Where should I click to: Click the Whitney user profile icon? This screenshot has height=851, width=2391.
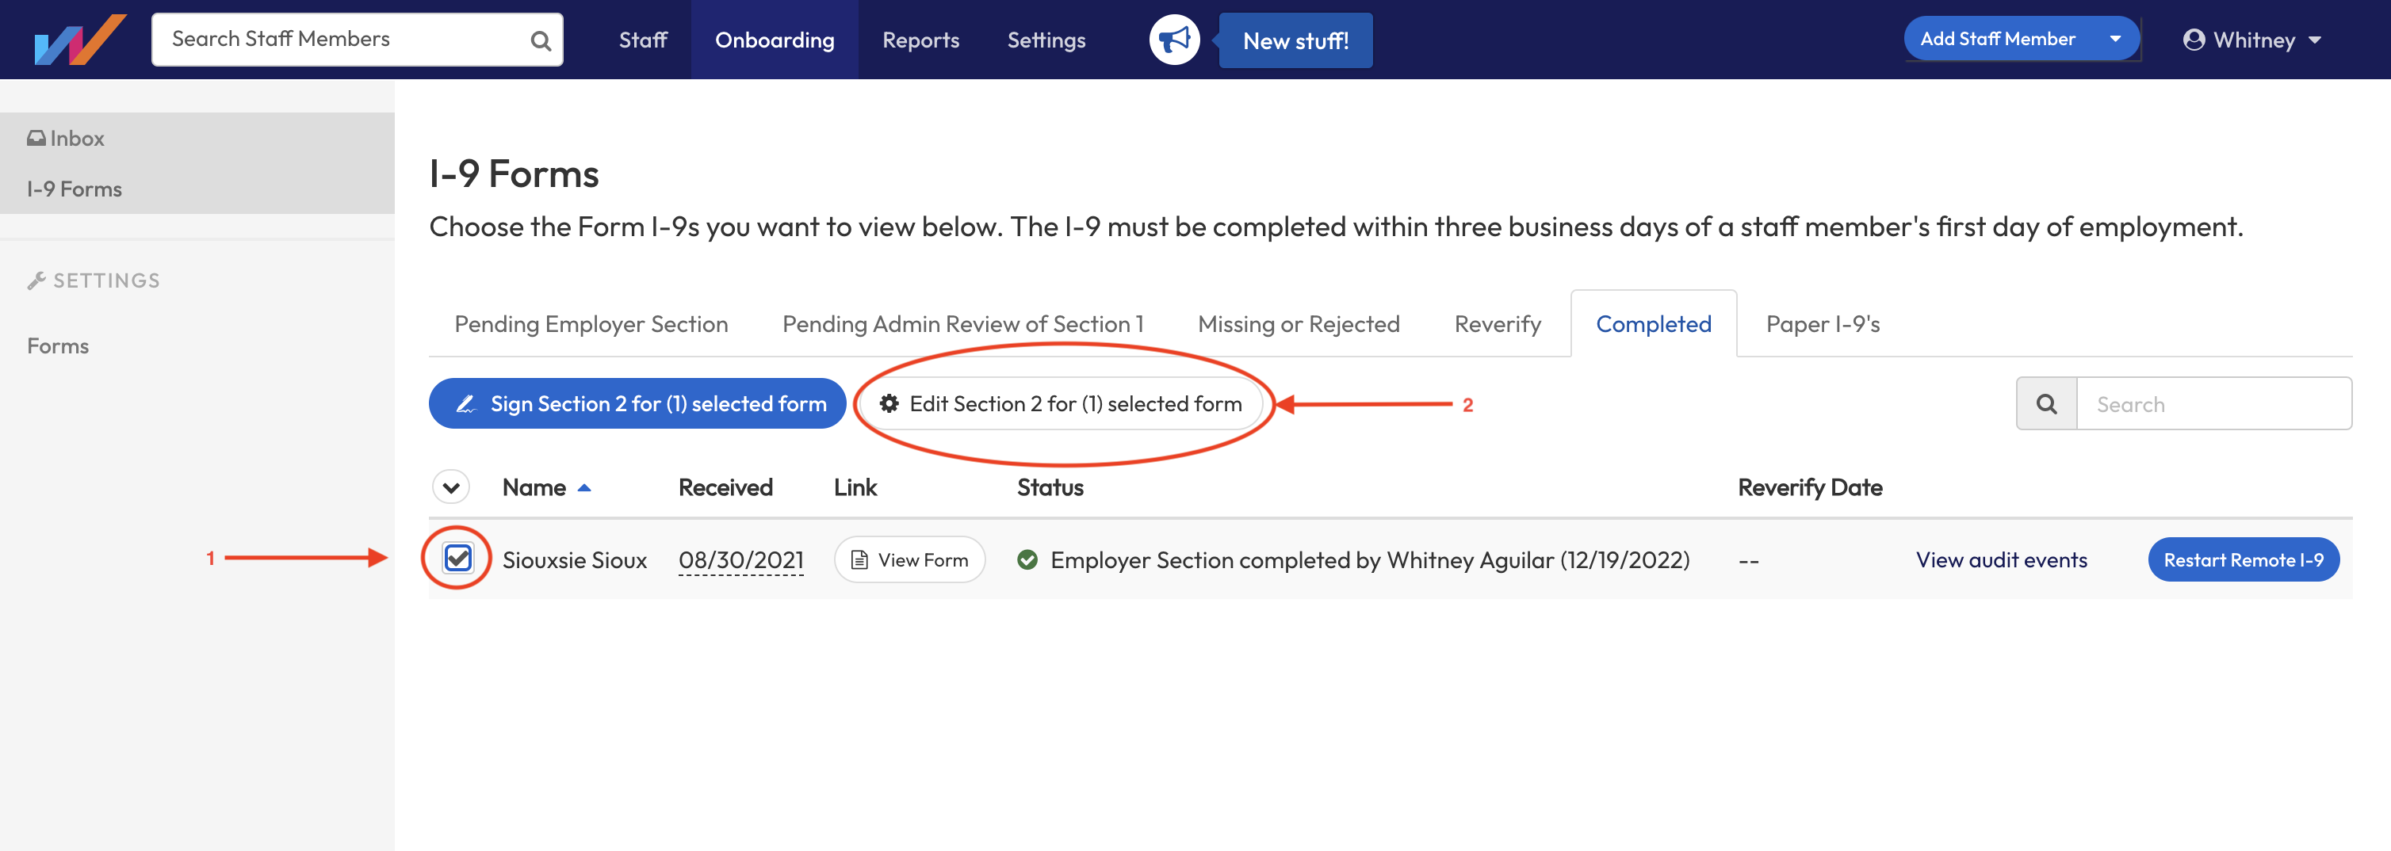point(2194,40)
